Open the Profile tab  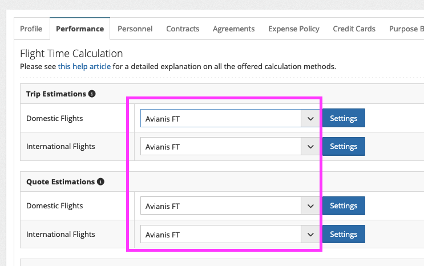pyautogui.click(x=31, y=29)
